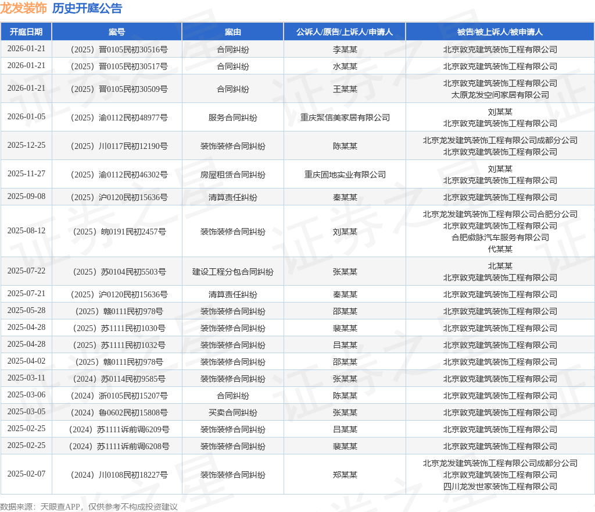Click 太原龙发空间家居有限公司 defendant entry
The image size is (595, 512).
500,95
